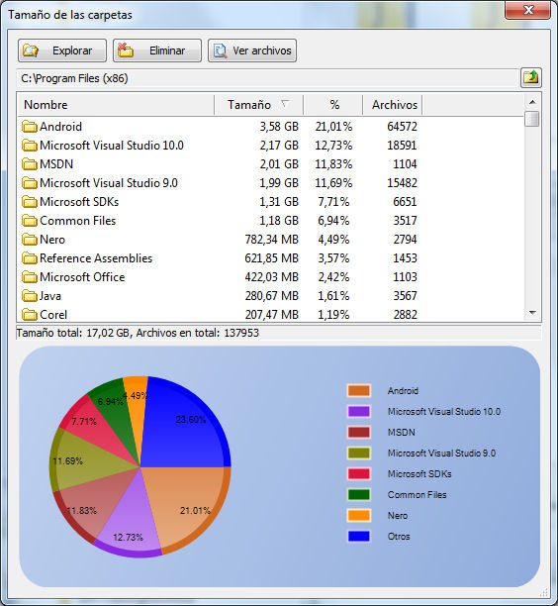Select the Corel folder icon
The image size is (558, 606).
coord(30,315)
